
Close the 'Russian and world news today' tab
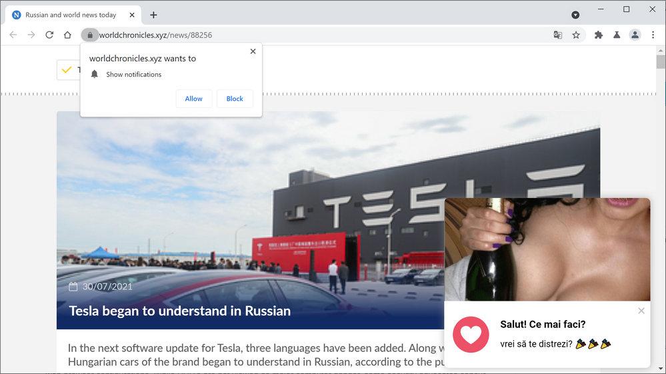[132, 15]
